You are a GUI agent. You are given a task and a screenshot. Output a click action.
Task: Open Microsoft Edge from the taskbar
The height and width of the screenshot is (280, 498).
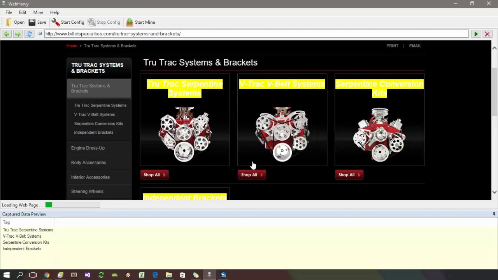point(155,275)
